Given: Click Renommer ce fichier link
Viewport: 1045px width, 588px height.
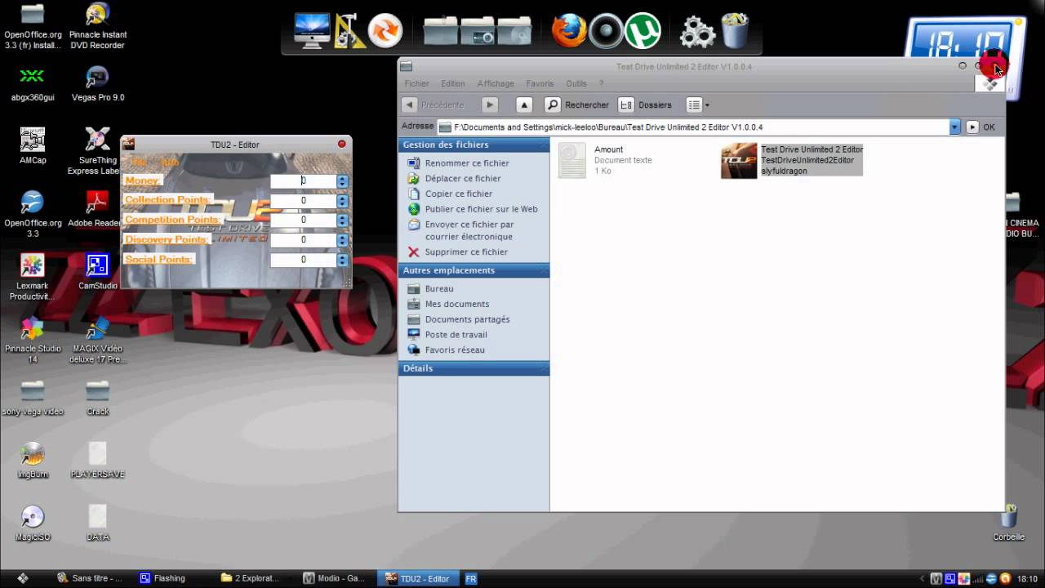Looking at the screenshot, I should [467, 163].
